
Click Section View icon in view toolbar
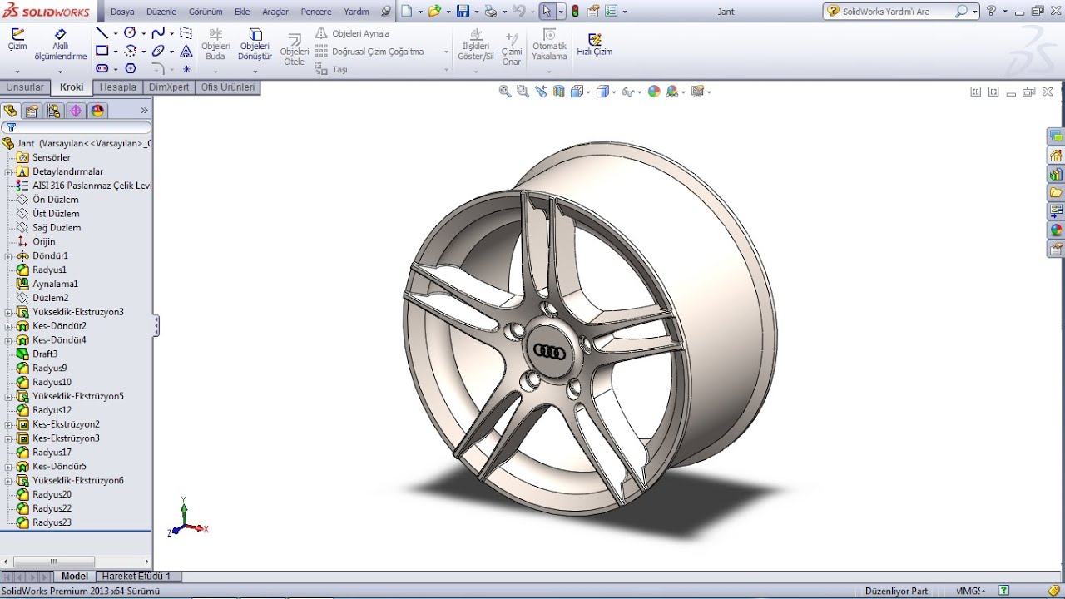tap(559, 92)
